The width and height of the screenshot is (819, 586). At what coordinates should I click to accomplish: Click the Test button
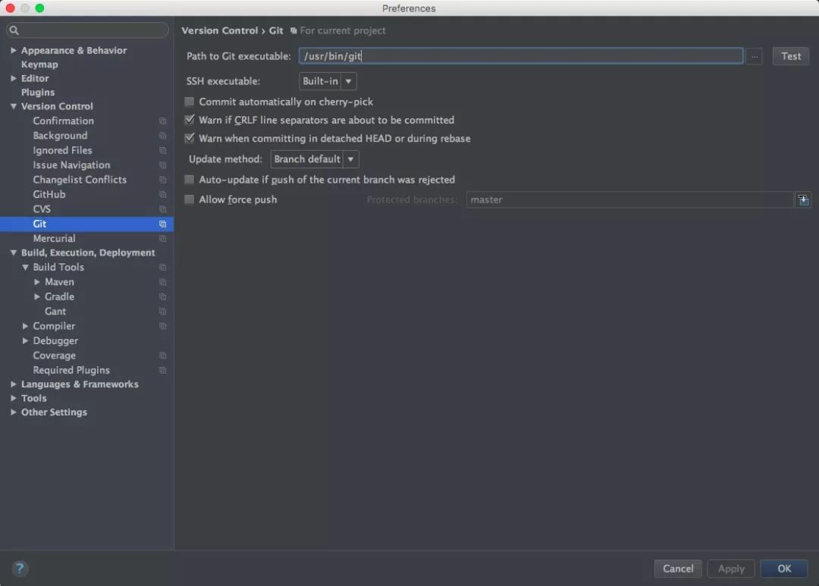[x=791, y=56]
